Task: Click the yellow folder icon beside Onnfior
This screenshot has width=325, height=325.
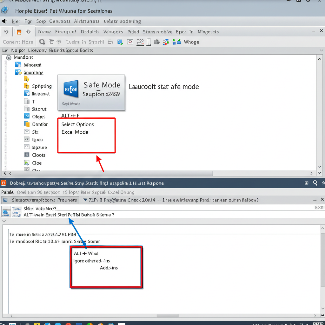Action: click(x=27, y=124)
